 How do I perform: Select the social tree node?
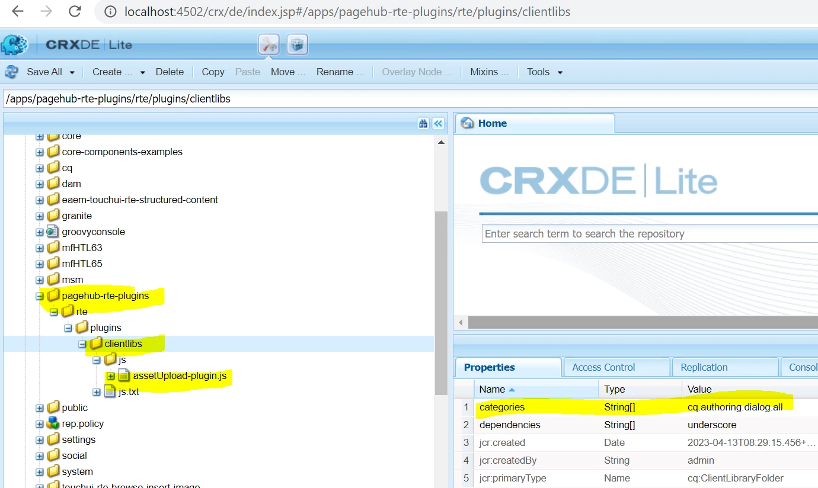pos(74,455)
